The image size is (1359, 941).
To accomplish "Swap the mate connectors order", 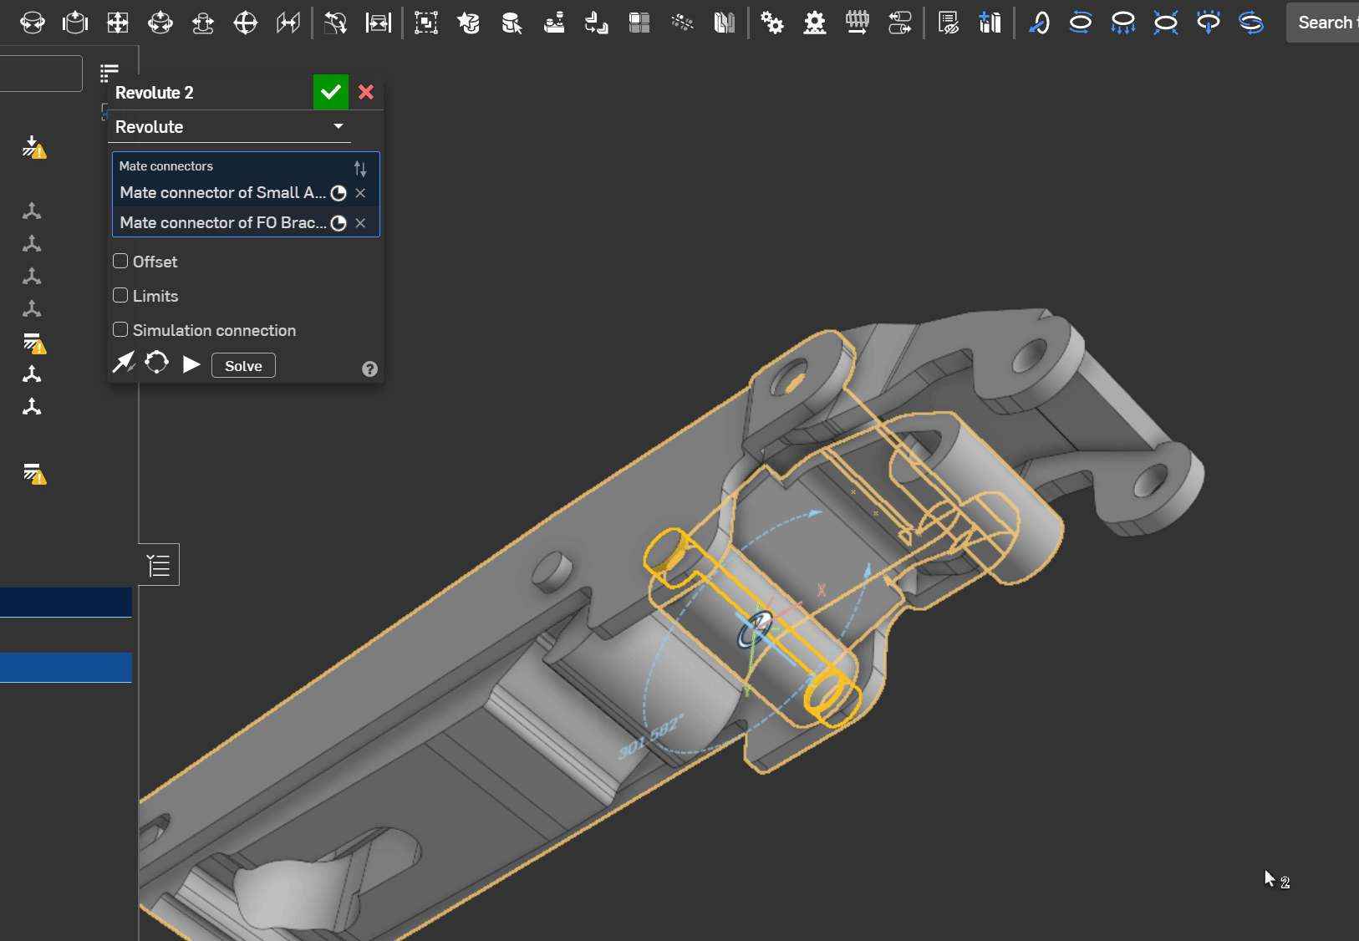I will coord(360,168).
